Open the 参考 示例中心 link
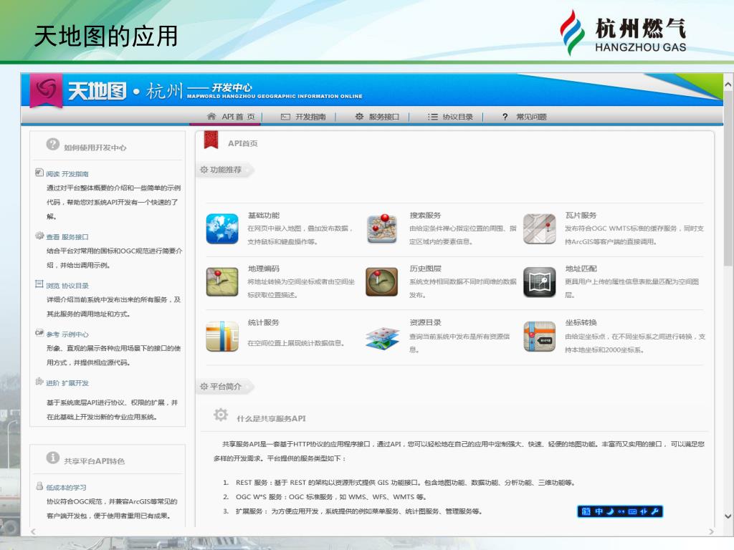This screenshot has height=550, width=734. pyautogui.click(x=67, y=334)
